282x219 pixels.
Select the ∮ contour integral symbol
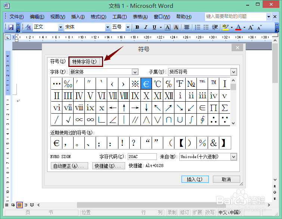point(202,120)
